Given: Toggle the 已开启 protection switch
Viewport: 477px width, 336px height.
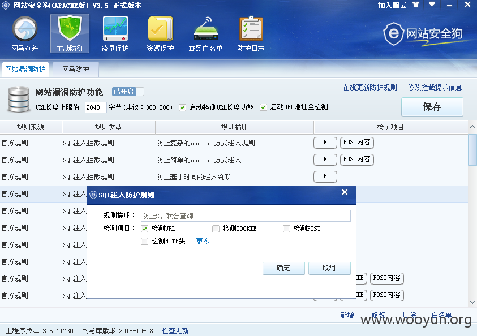Looking at the screenshot, I should (x=128, y=92).
